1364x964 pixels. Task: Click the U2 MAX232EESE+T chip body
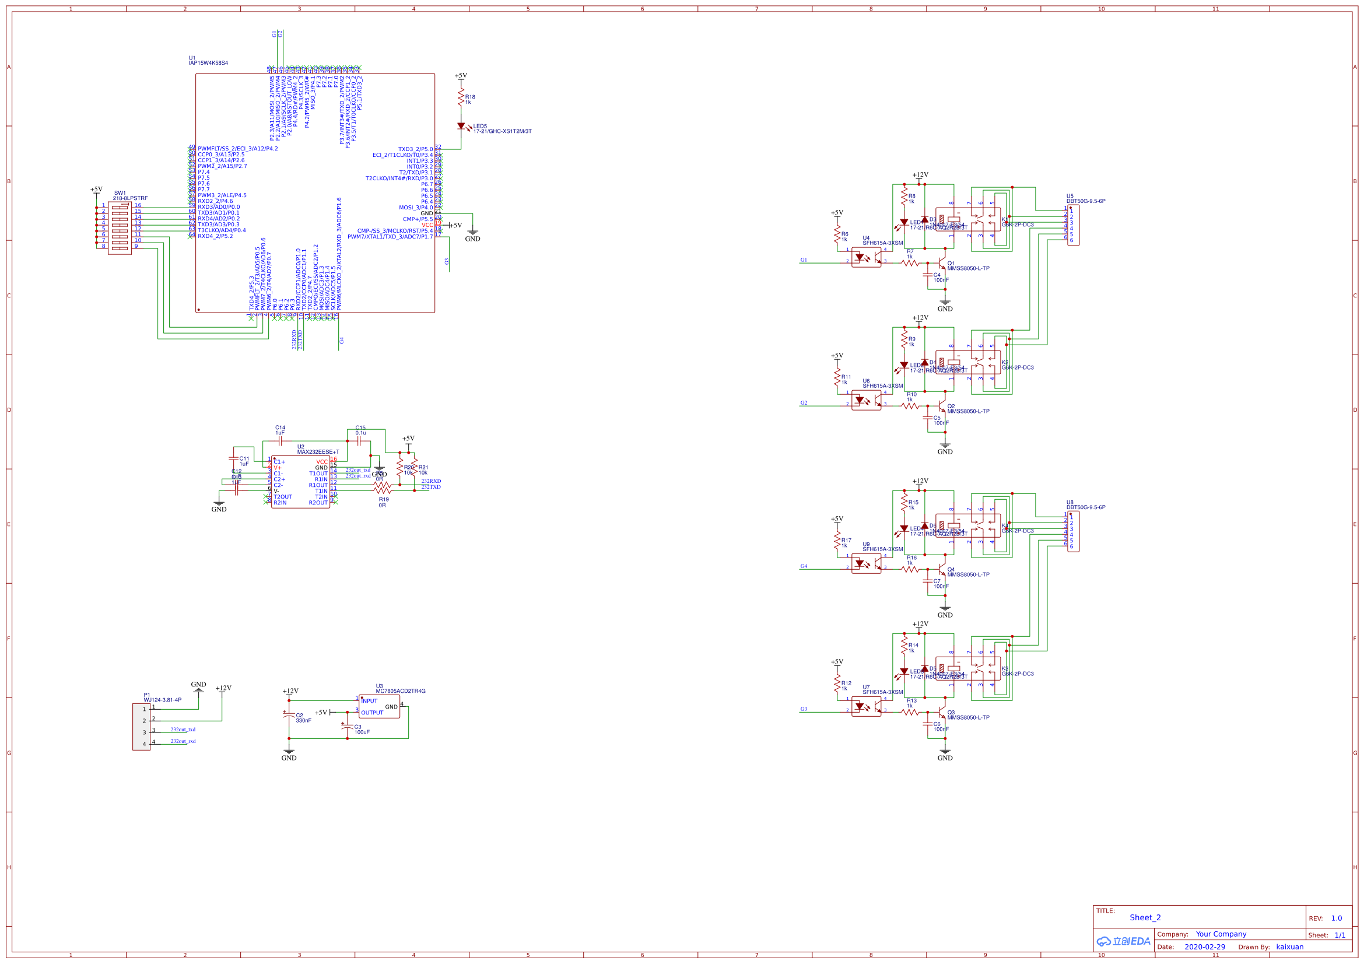(300, 482)
